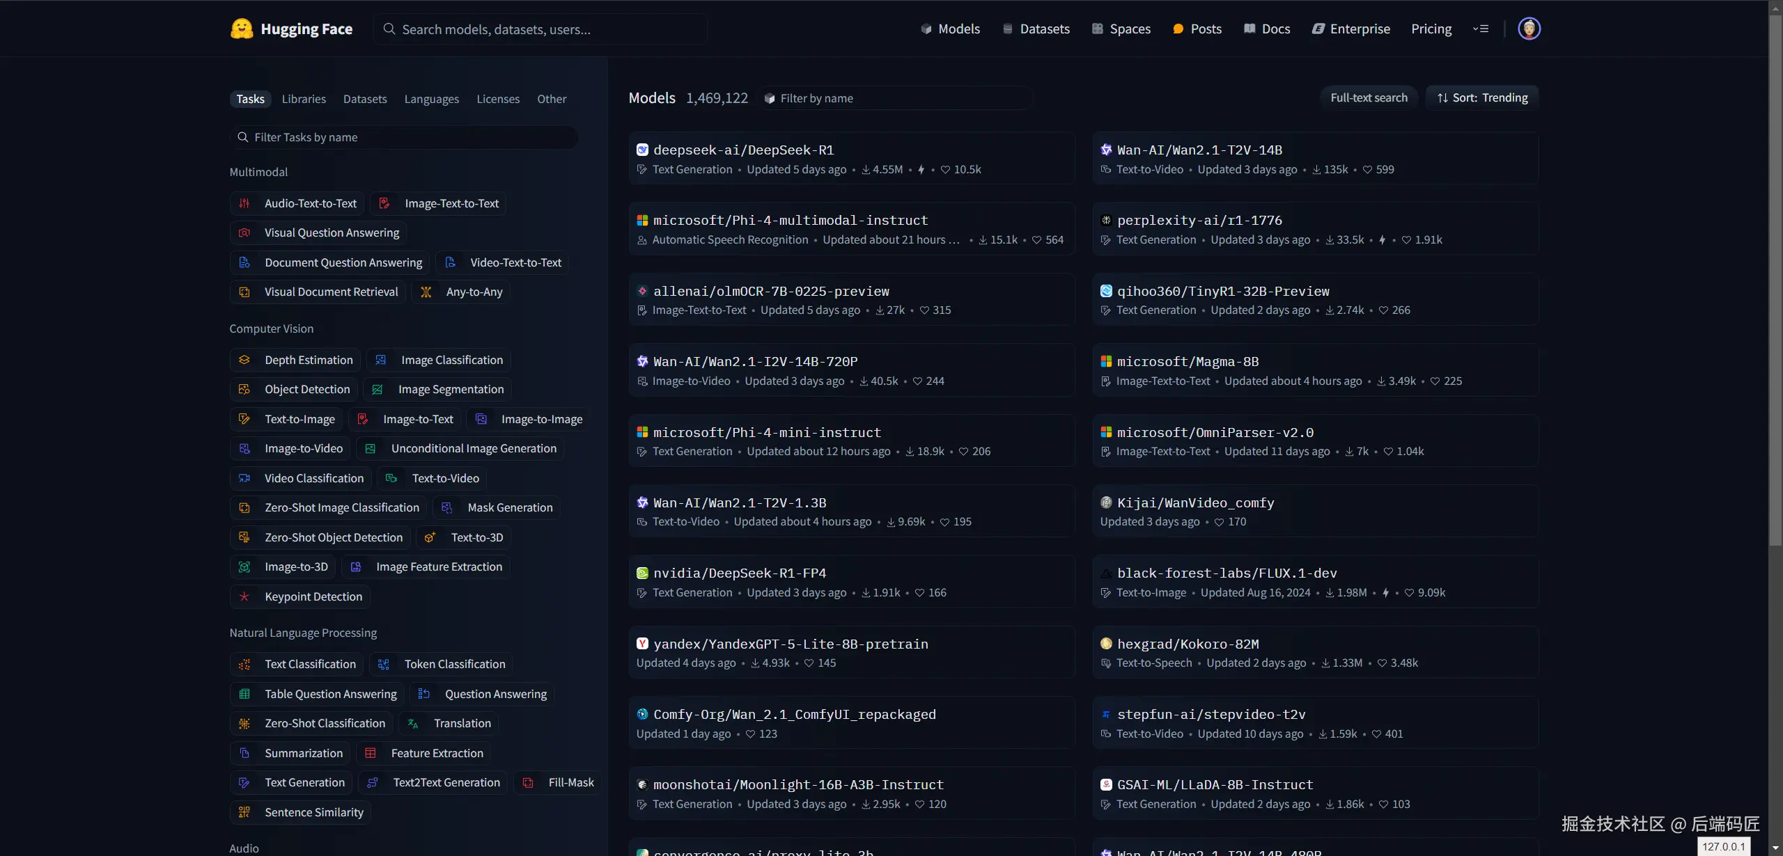Open the Sort: Trending dropdown
Image resolution: width=1783 pixels, height=856 pixels.
(x=1482, y=98)
